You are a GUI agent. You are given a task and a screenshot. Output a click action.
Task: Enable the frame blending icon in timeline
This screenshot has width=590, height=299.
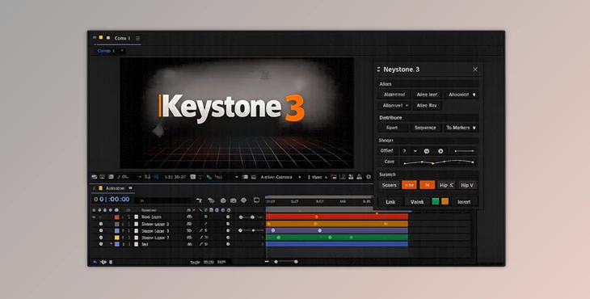(x=234, y=200)
